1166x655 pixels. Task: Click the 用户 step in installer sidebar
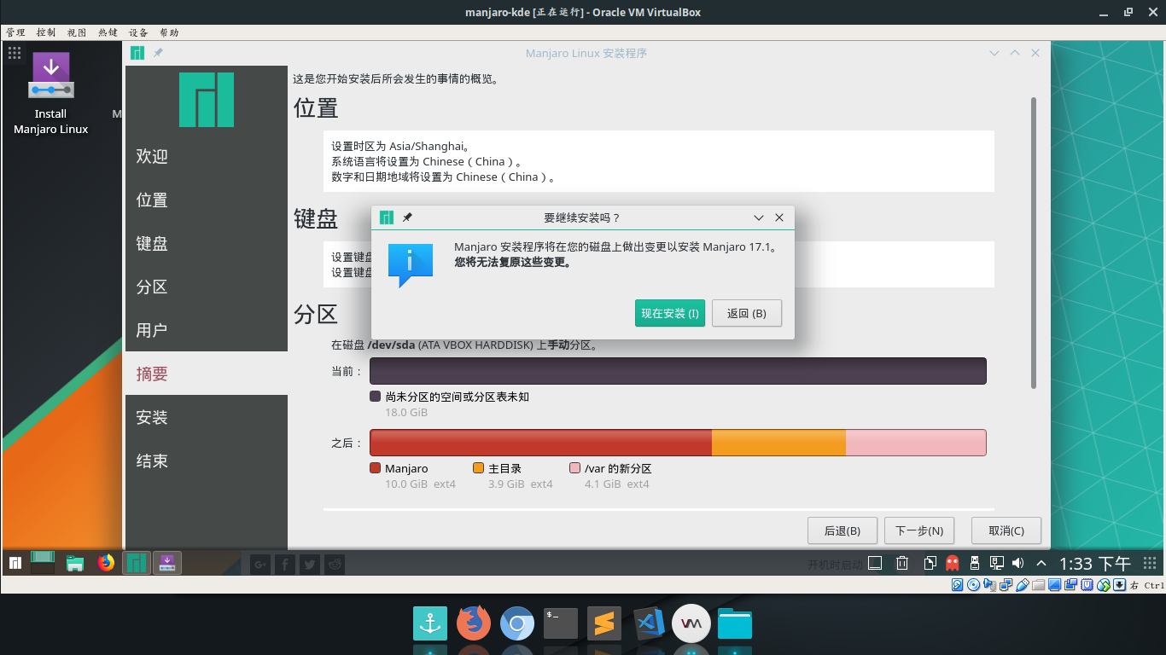[x=207, y=330]
